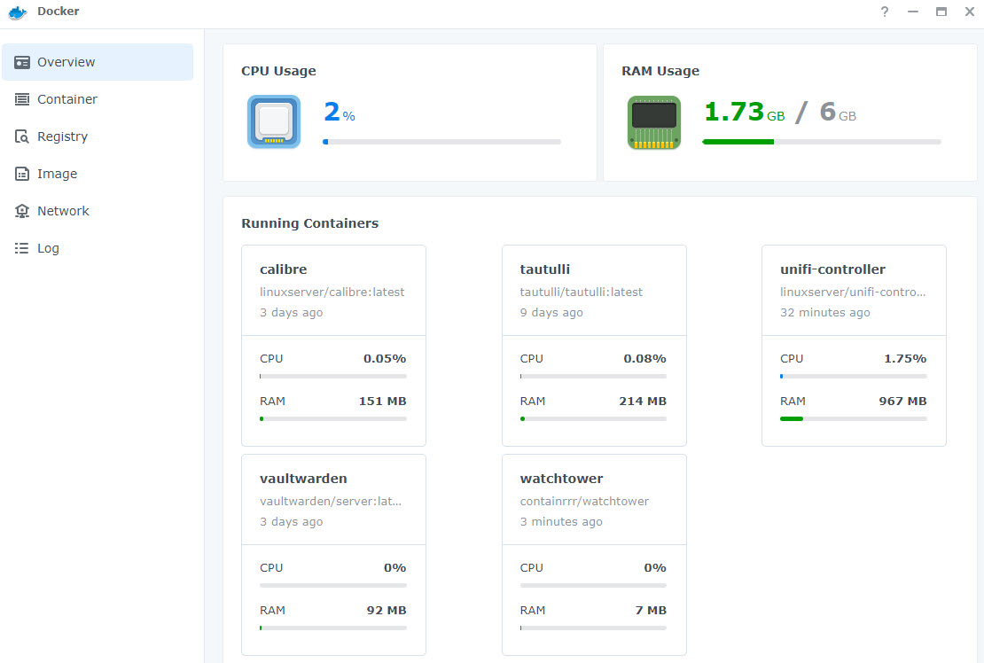Viewport: 984px width, 663px height.
Task: Click the Image sidebar icon
Action: [22, 174]
